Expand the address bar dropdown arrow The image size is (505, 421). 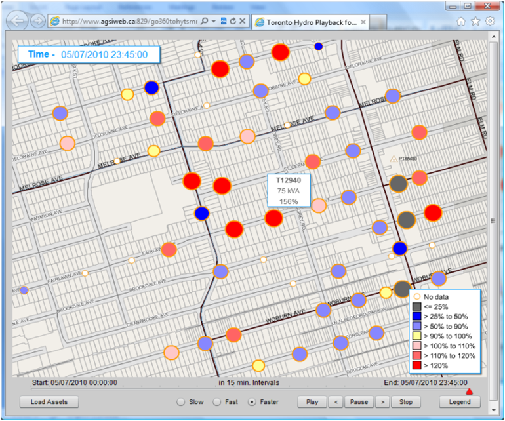214,22
